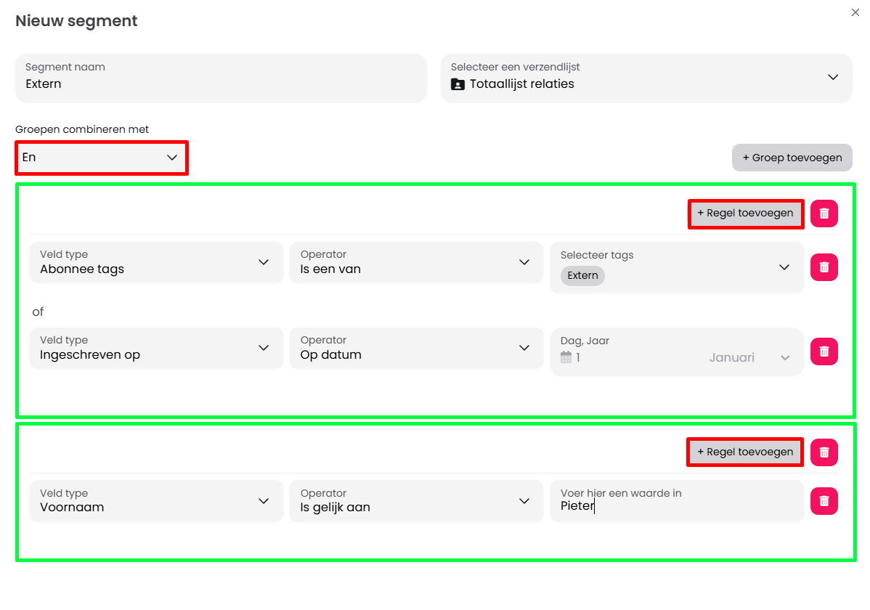Open the Operator dropdown showing Op datum
Viewport: 870px width, 610px height.
[416, 348]
